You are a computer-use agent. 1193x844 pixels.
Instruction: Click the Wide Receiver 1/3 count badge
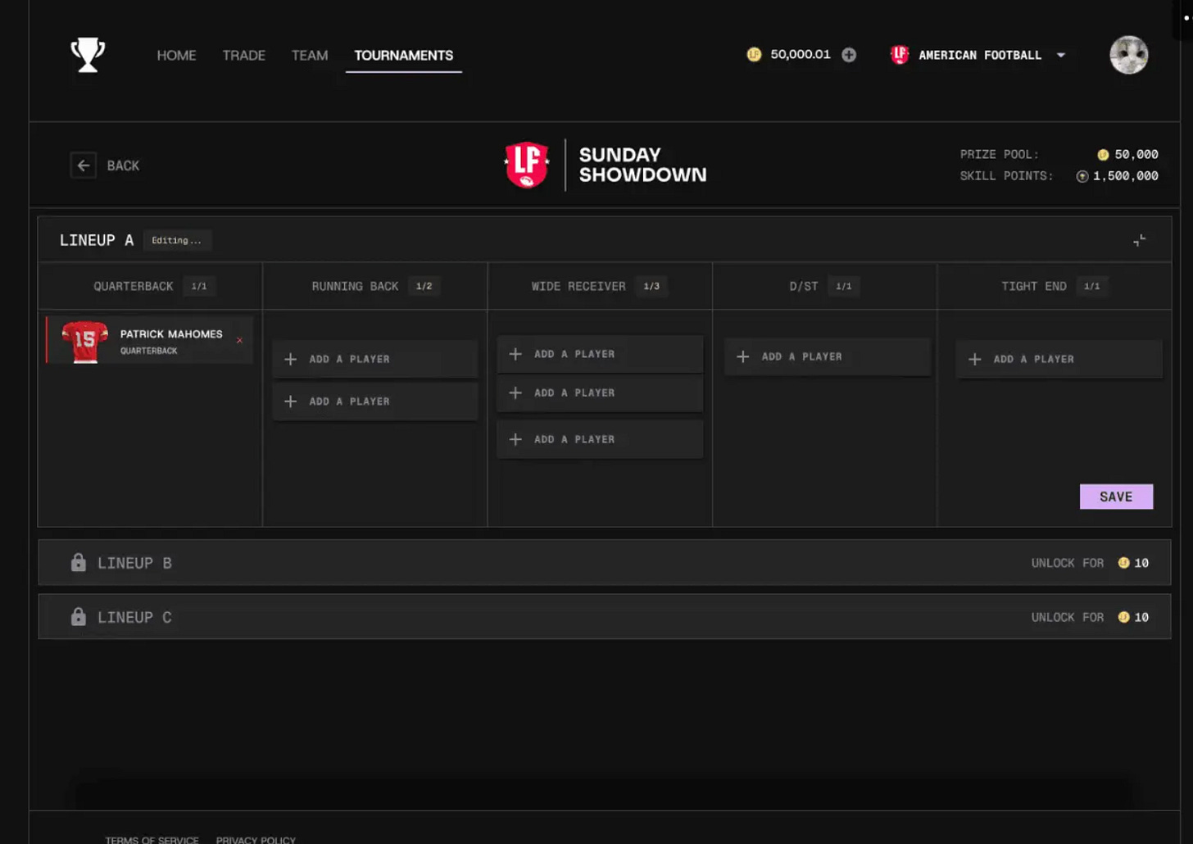[x=651, y=286]
